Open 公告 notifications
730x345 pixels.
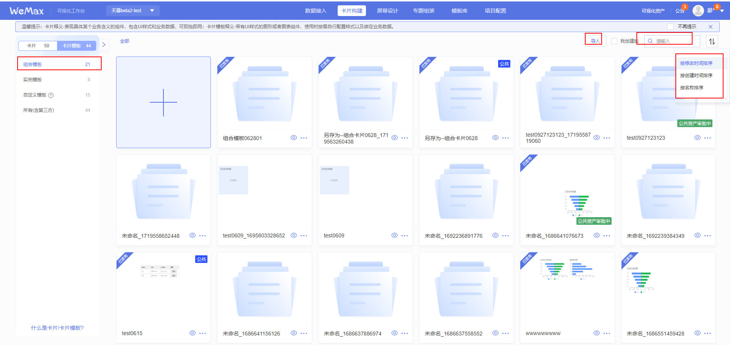[680, 11]
